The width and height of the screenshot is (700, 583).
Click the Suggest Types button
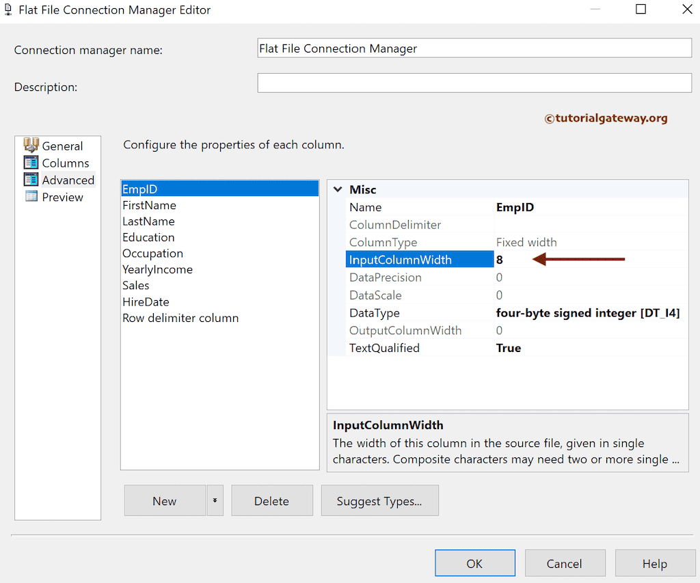coord(379,500)
